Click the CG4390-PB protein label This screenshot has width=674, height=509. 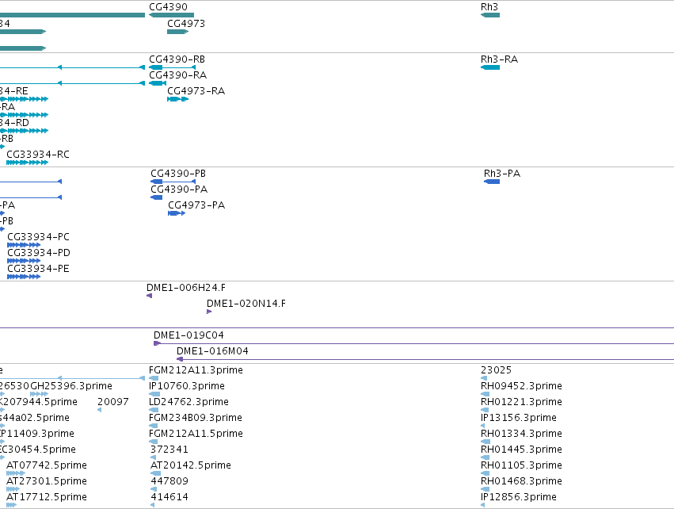coord(178,174)
